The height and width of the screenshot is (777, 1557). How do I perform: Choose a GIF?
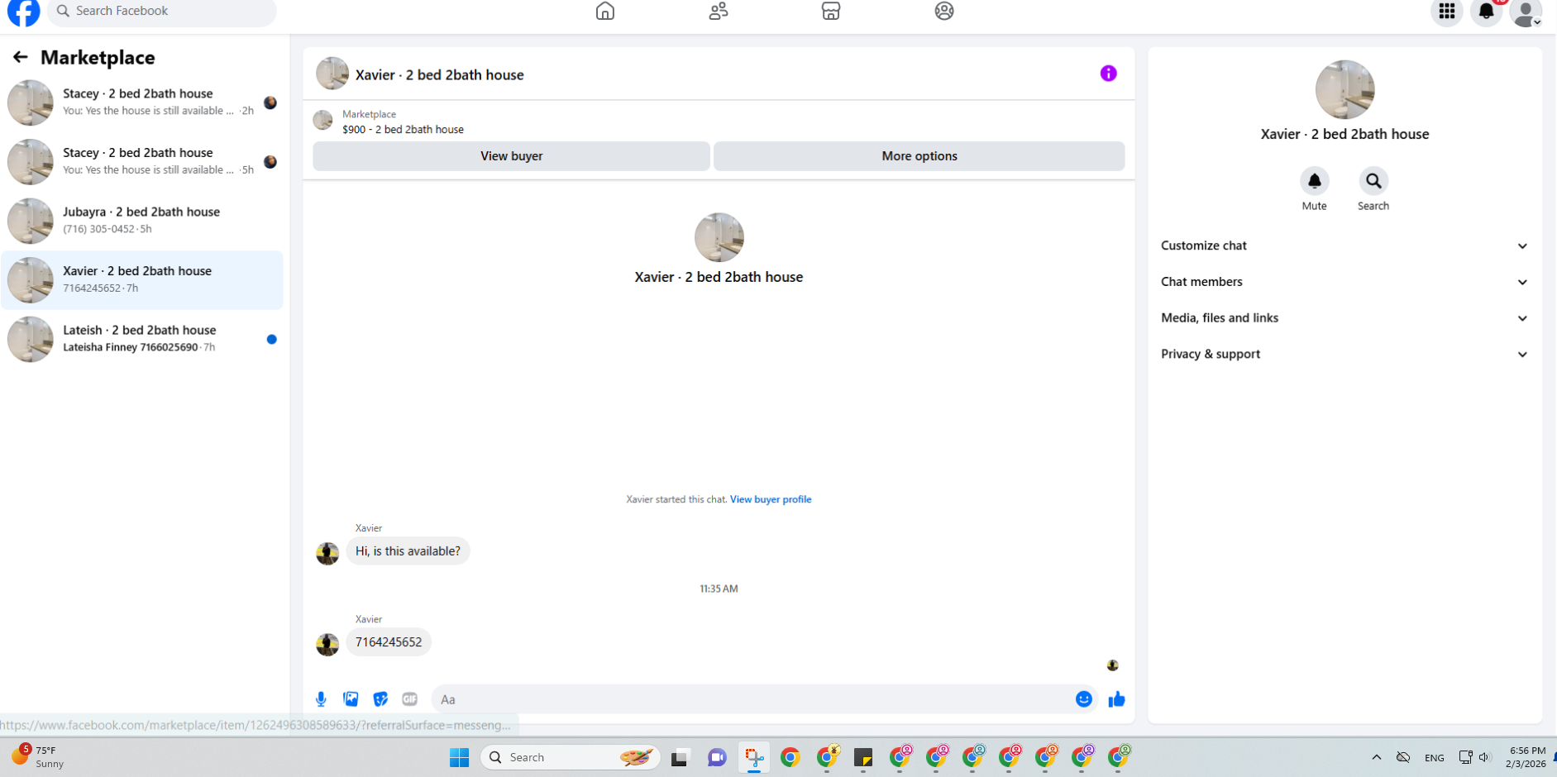[x=410, y=699]
